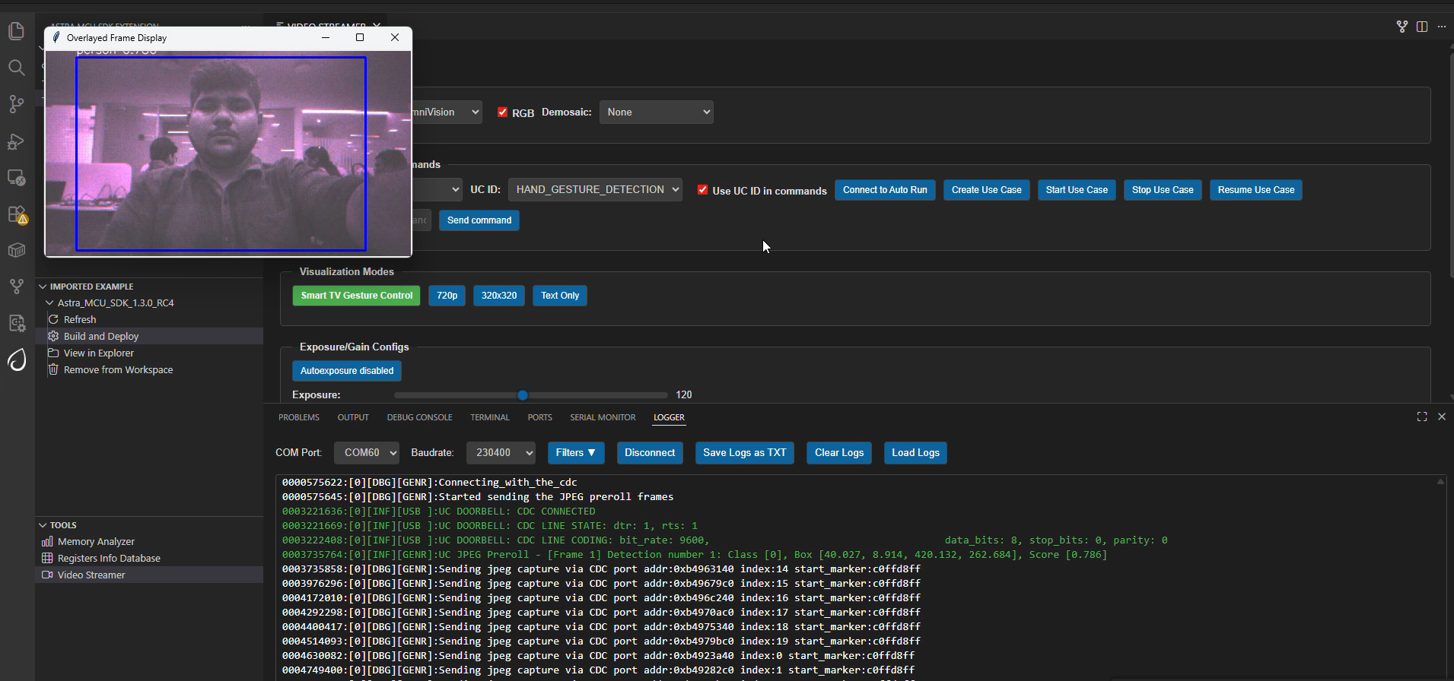Viewport: 1454px width, 681px height.
Task: Open the Search view in activity bar
Action: tap(16, 68)
